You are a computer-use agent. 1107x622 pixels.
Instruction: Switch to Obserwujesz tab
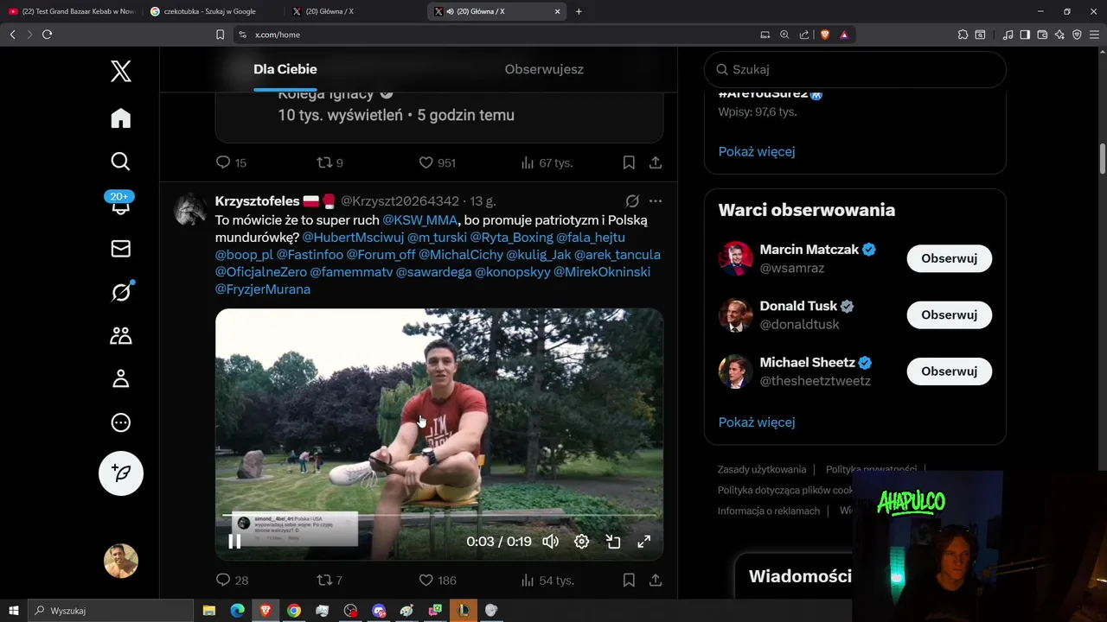(544, 69)
